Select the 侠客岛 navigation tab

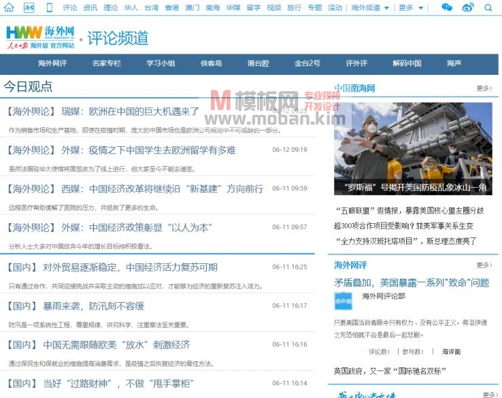tap(212, 63)
